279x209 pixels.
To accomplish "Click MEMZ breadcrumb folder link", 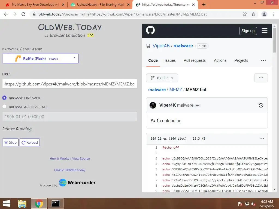I will (176, 90).
